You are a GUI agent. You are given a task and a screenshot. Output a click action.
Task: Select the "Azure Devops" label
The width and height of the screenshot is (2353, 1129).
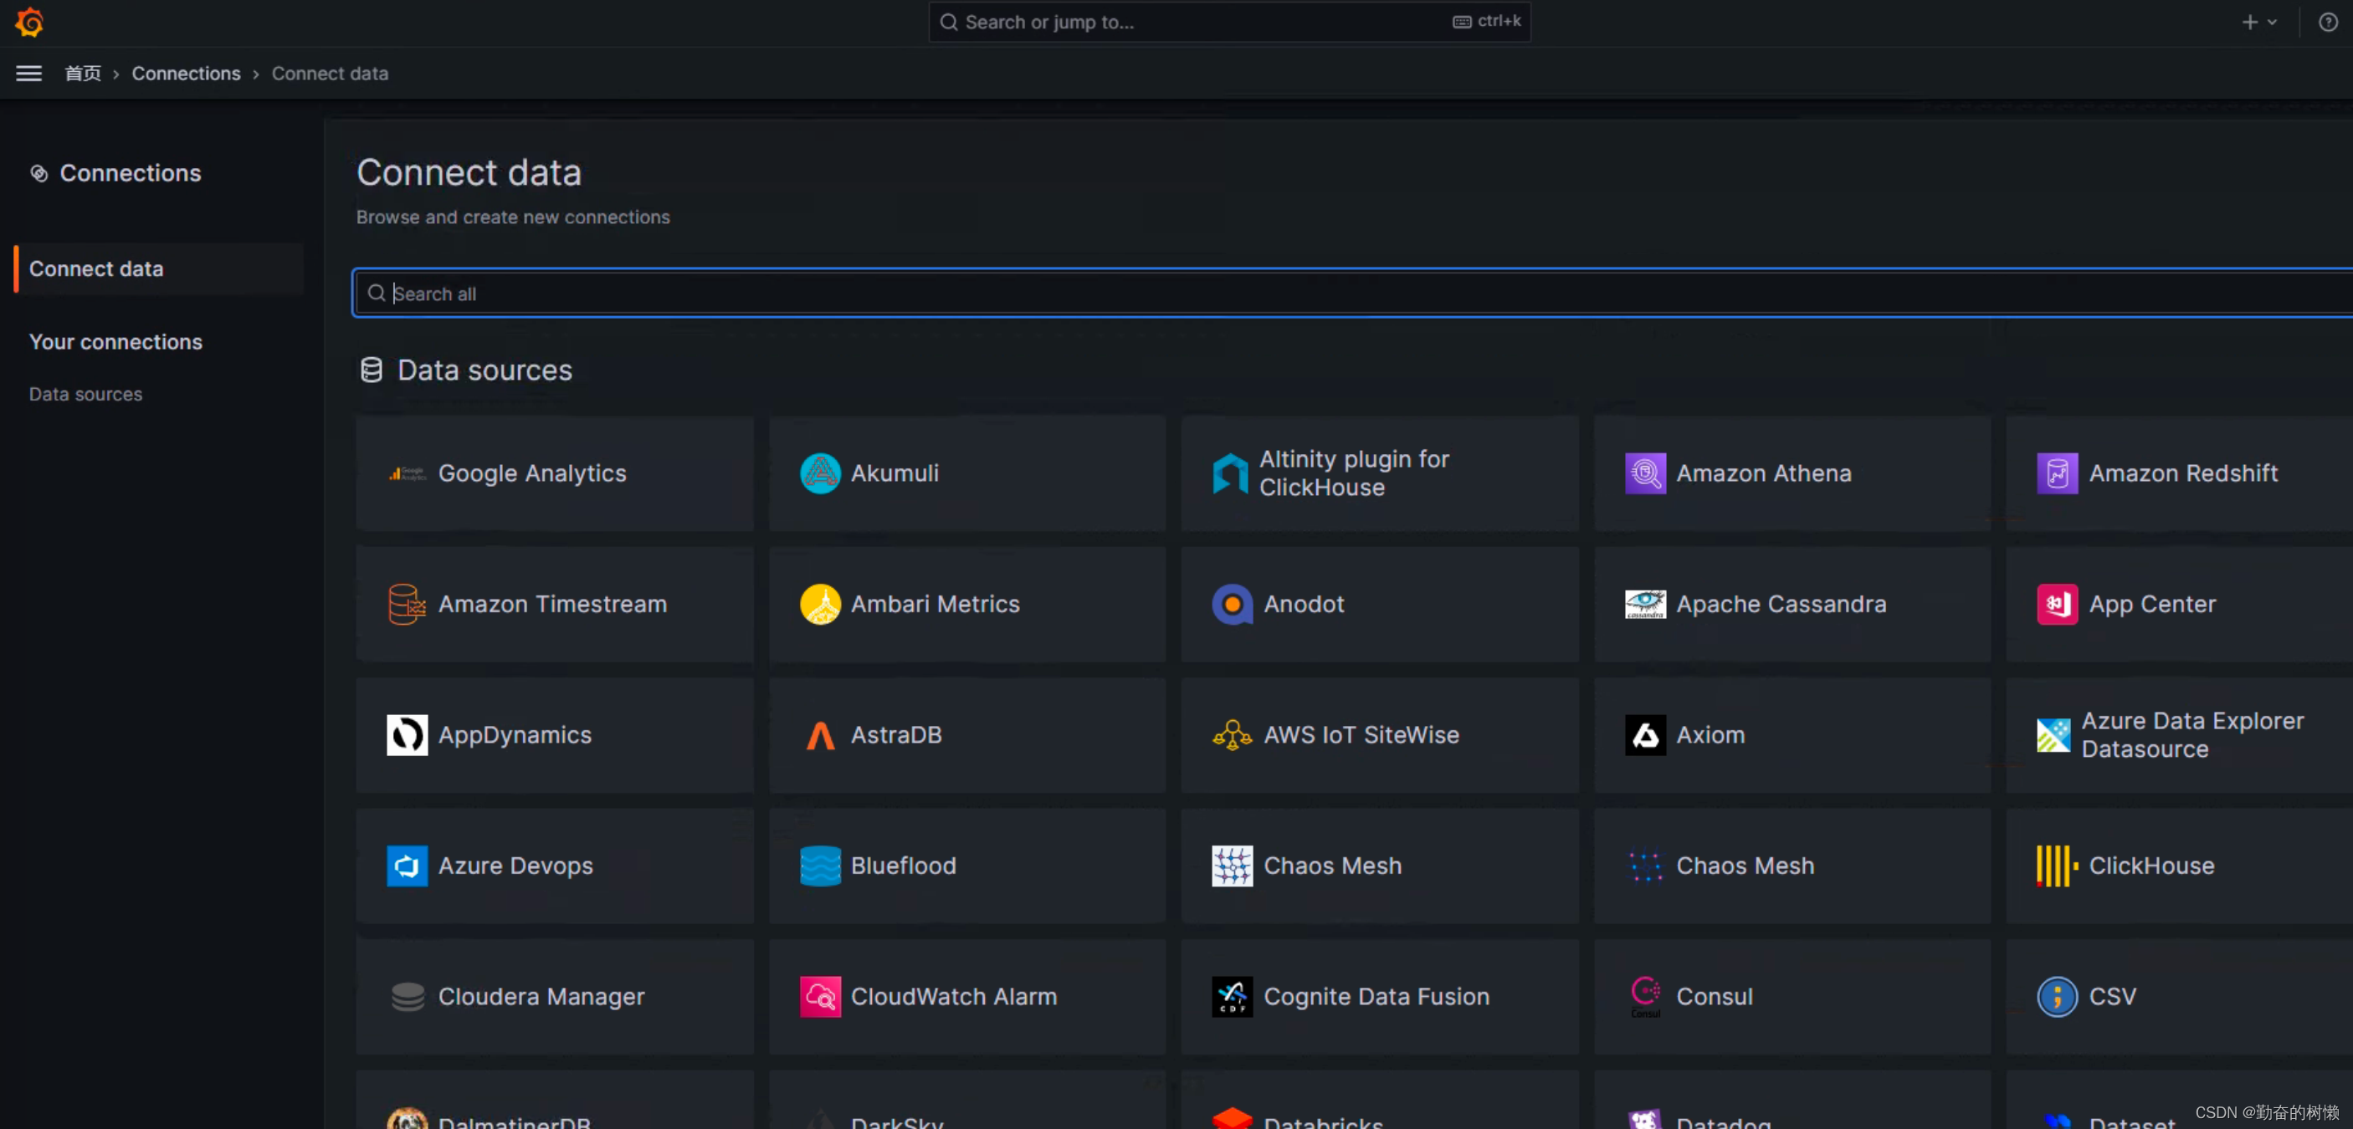[515, 866]
